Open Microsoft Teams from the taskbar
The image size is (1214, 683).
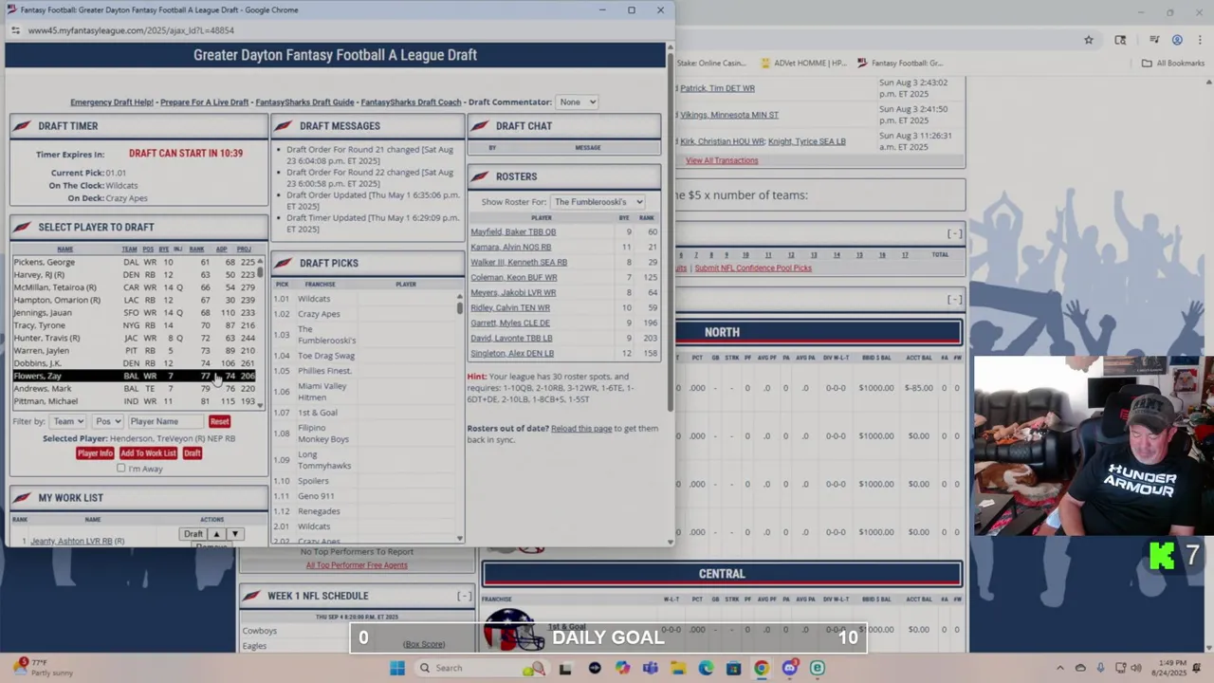point(650,668)
